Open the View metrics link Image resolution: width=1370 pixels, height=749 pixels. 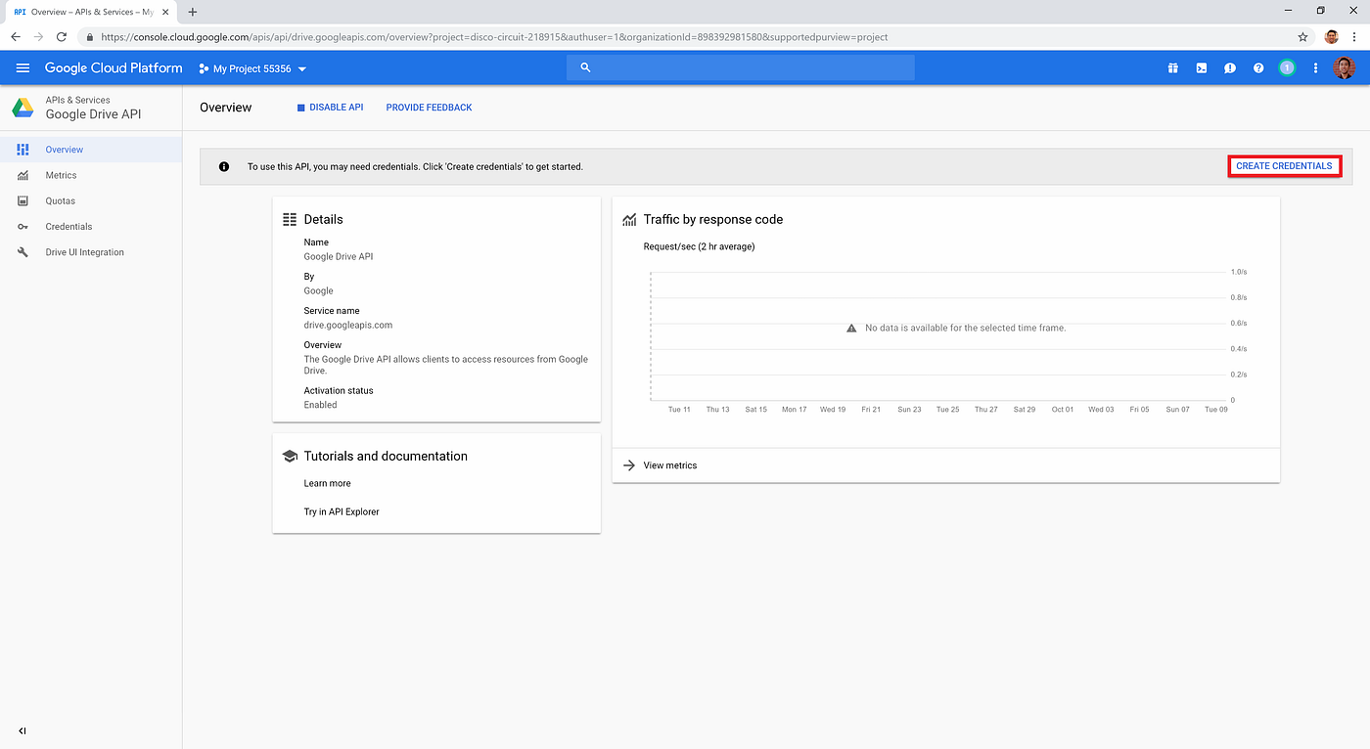pos(670,464)
